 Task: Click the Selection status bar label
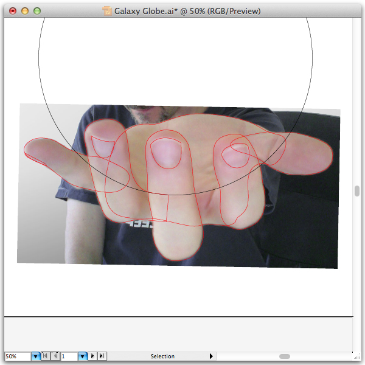162,356
